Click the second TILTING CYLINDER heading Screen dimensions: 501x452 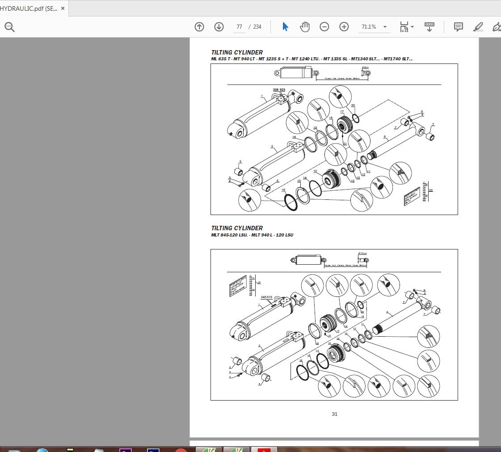click(x=237, y=228)
